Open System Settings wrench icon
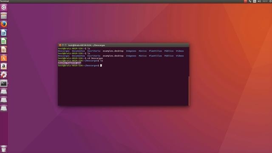 pyautogui.click(x=4, y=75)
